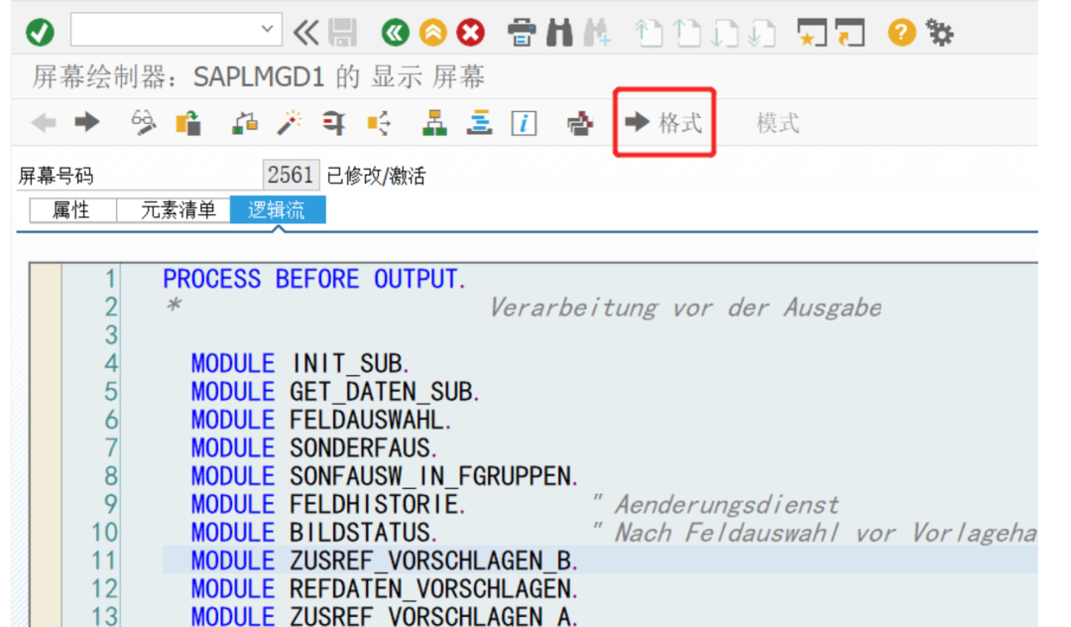1071x627 pixels.
Task: Click the Find Next binoculars icon
Action: pos(597,32)
